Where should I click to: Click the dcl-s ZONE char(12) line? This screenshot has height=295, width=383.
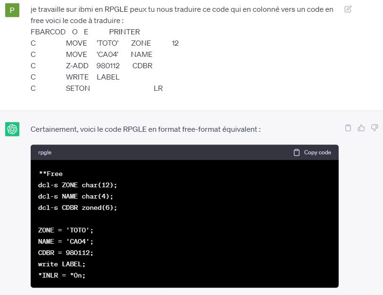[x=77, y=185]
